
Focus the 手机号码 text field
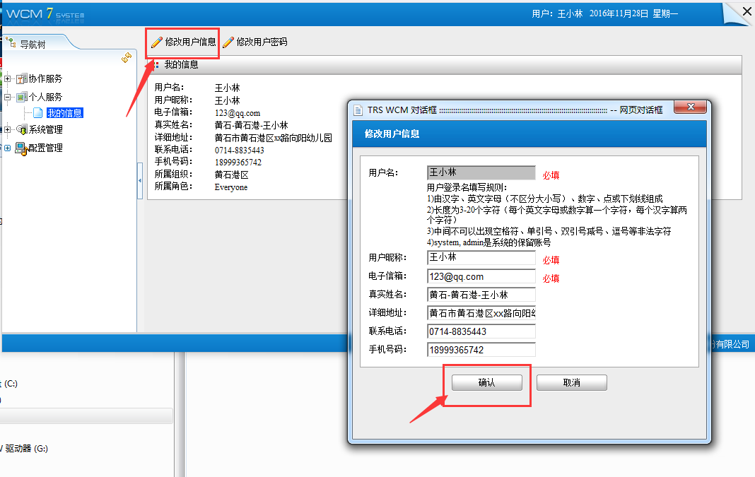481,350
